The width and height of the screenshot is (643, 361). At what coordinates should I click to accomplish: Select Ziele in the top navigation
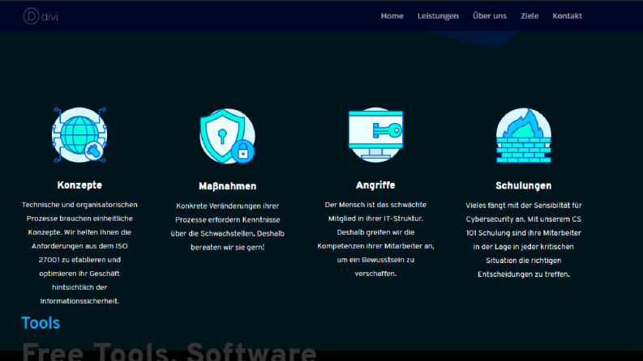[x=529, y=16]
